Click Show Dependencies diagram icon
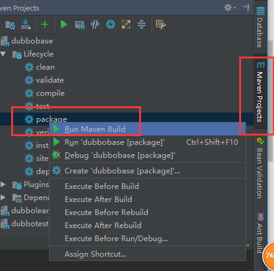 pos(126,24)
